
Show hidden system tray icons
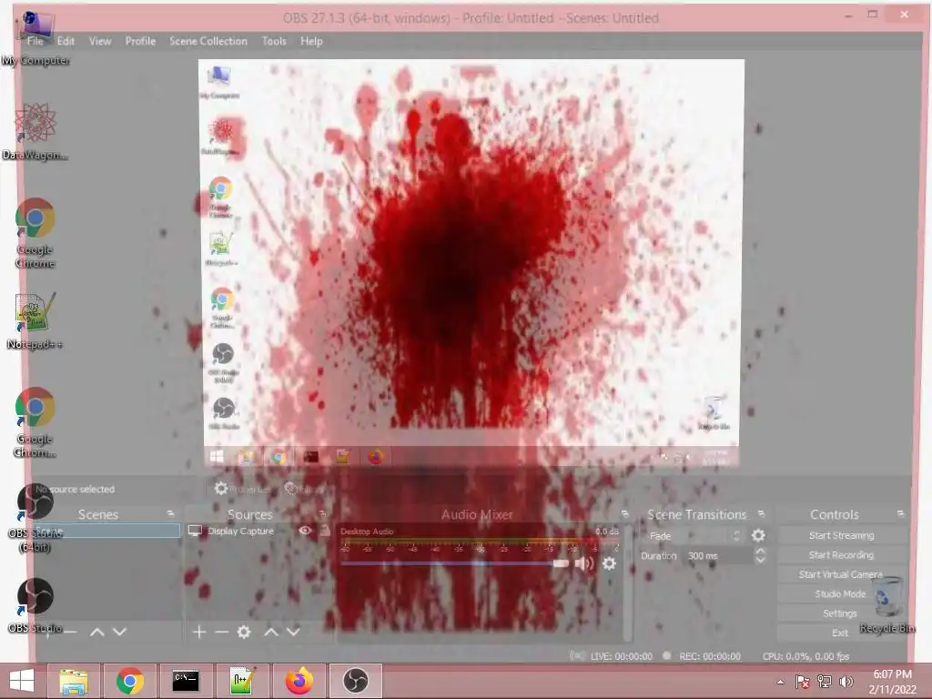tap(780, 682)
